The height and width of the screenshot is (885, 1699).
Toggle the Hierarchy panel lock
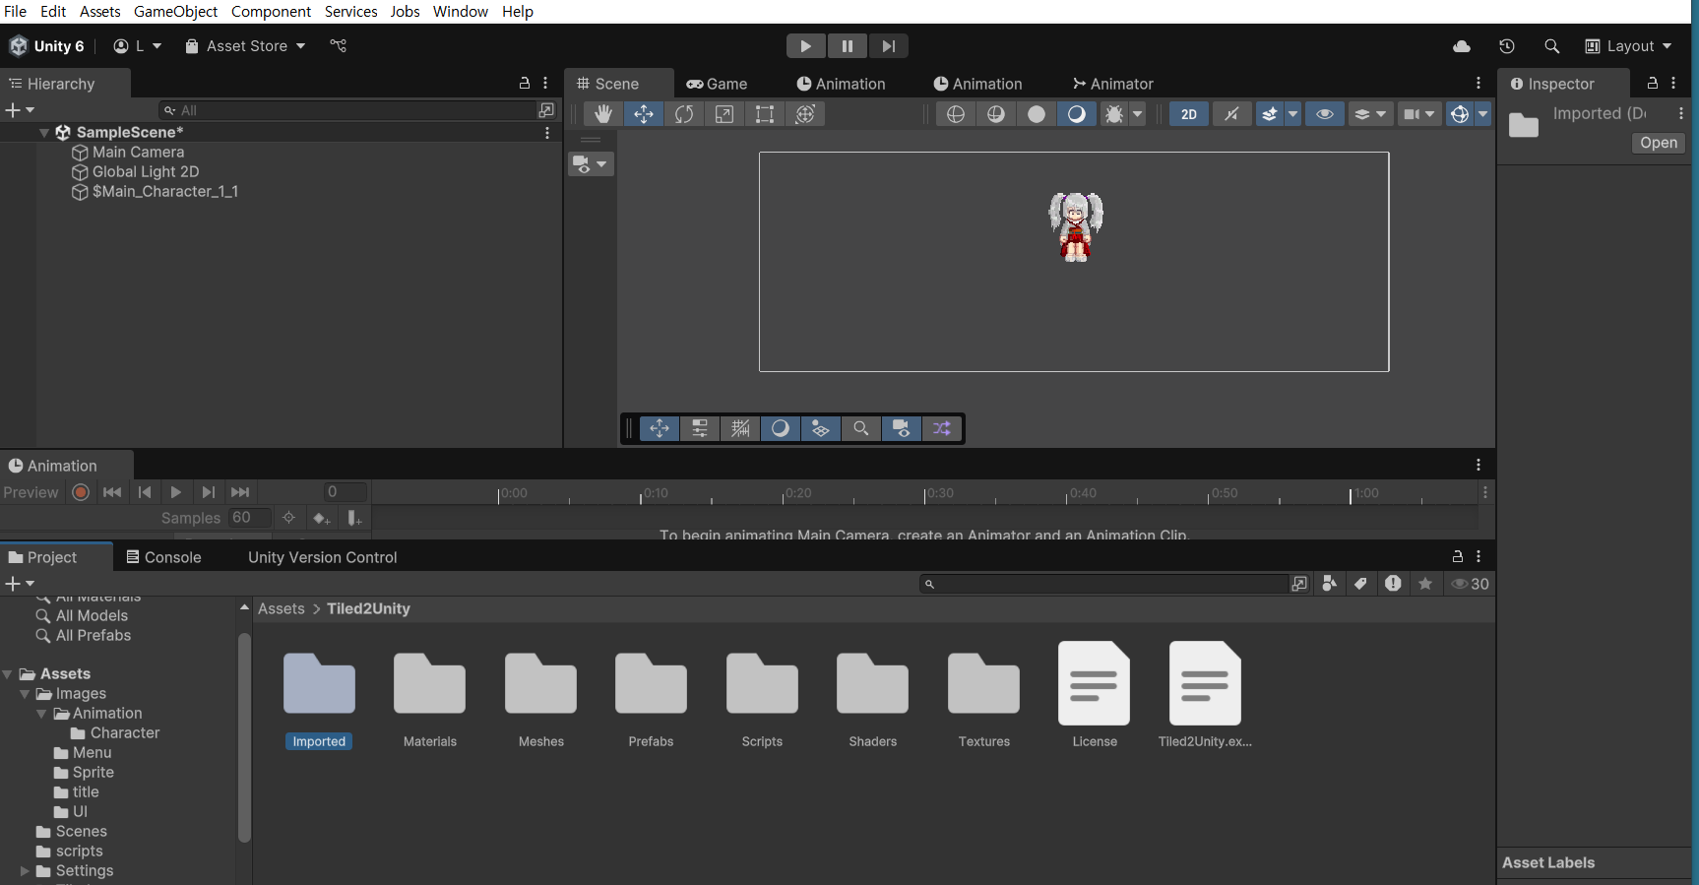pos(525,84)
